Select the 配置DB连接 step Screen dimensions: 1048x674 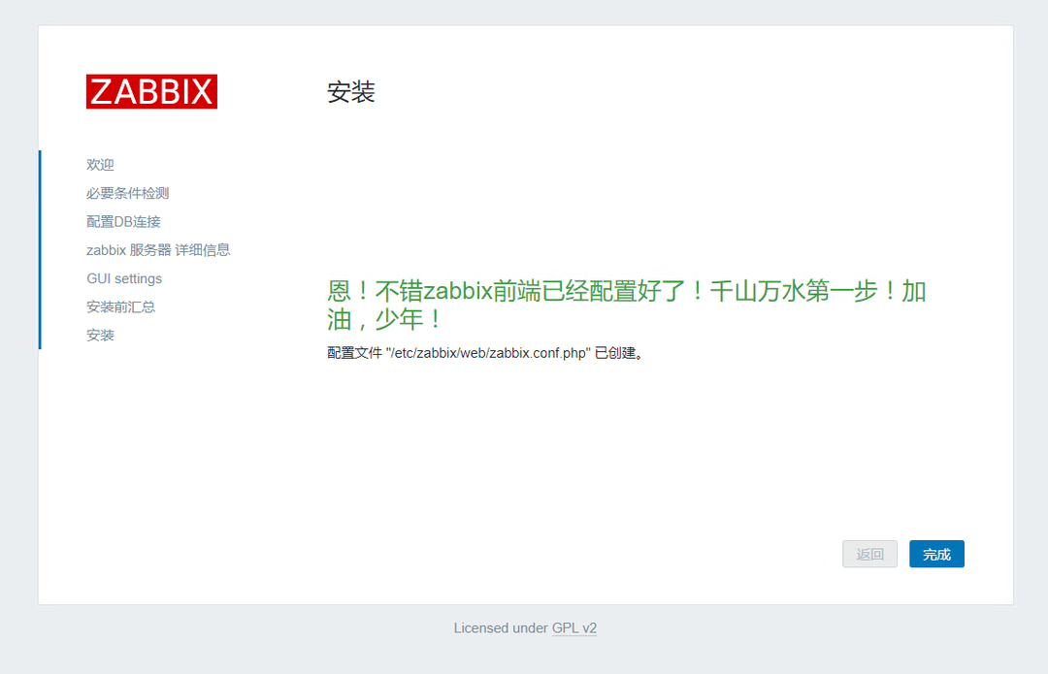123,222
